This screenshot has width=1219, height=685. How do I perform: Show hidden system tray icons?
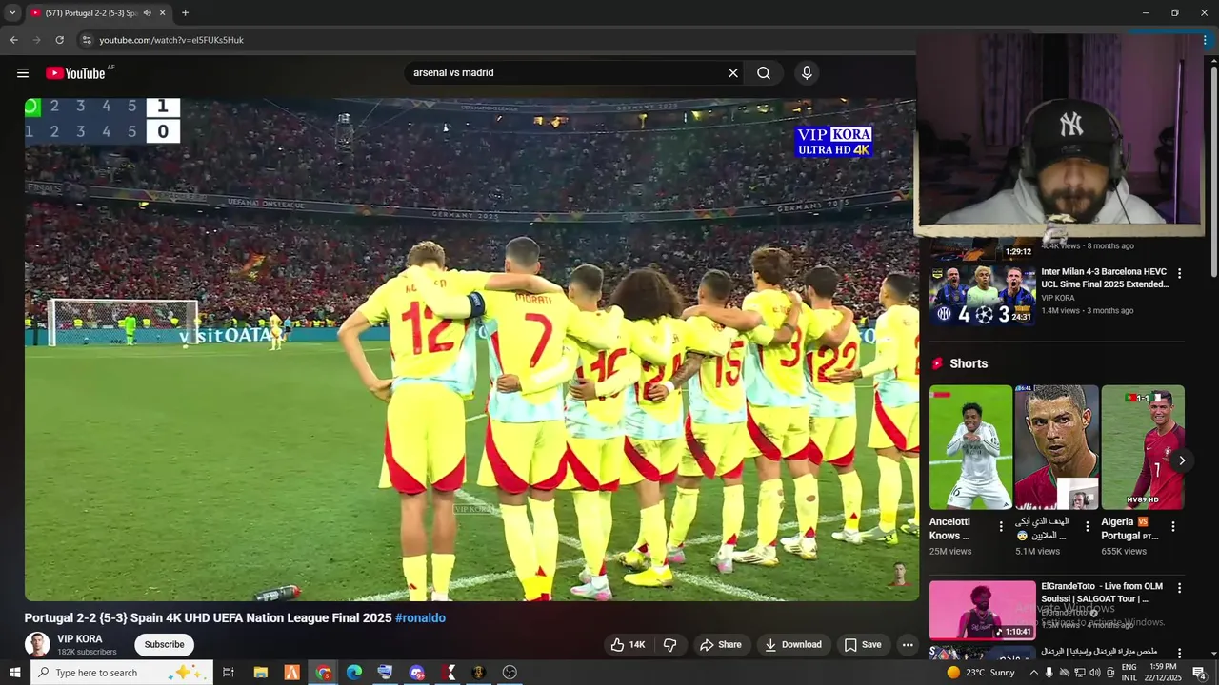[1033, 673]
